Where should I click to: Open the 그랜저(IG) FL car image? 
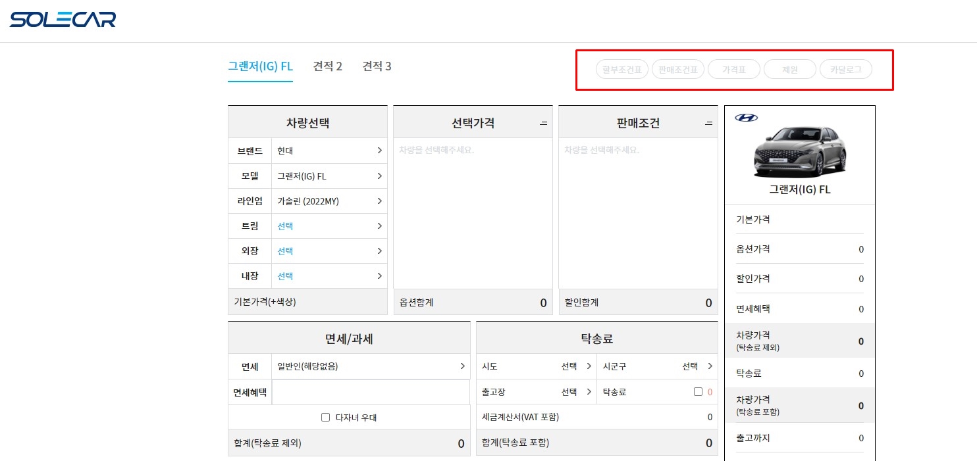(x=800, y=151)
